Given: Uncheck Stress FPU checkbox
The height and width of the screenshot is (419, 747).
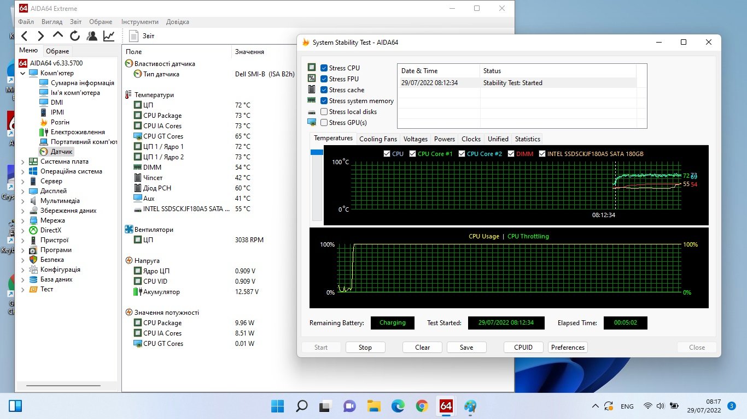Looking at the screenshot, I should pyautogui.click(x=324, y=79).
